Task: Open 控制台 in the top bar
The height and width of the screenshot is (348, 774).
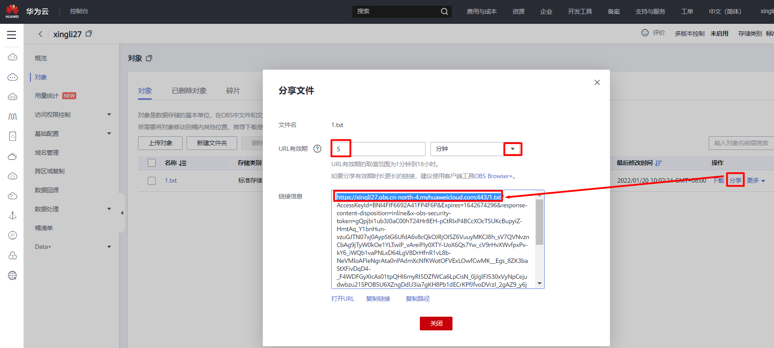Action: [x=79, y=11]
